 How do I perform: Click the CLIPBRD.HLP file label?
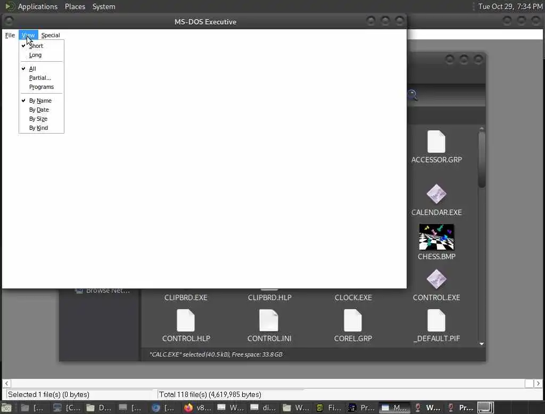(269, 297)
